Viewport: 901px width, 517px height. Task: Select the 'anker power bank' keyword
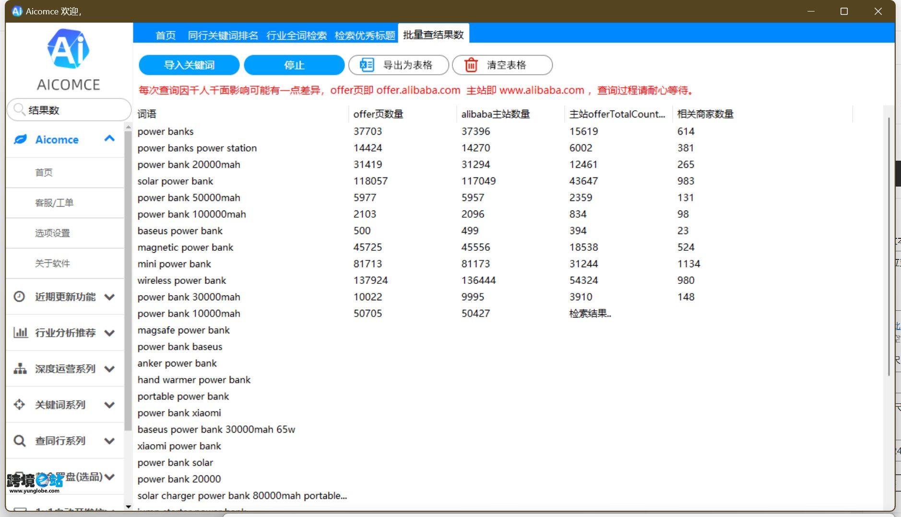click(177, 363)
